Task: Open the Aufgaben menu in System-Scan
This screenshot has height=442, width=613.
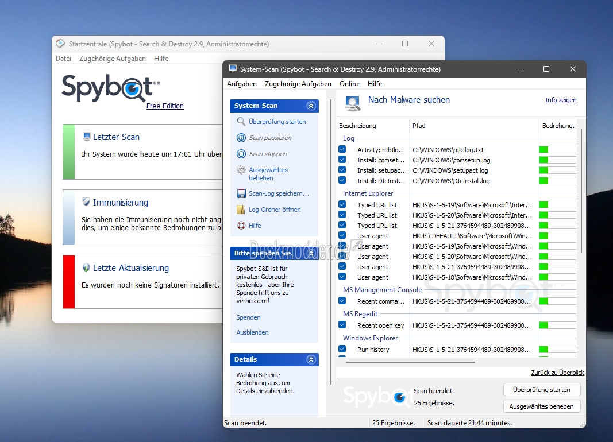Action: click(242, 84)
